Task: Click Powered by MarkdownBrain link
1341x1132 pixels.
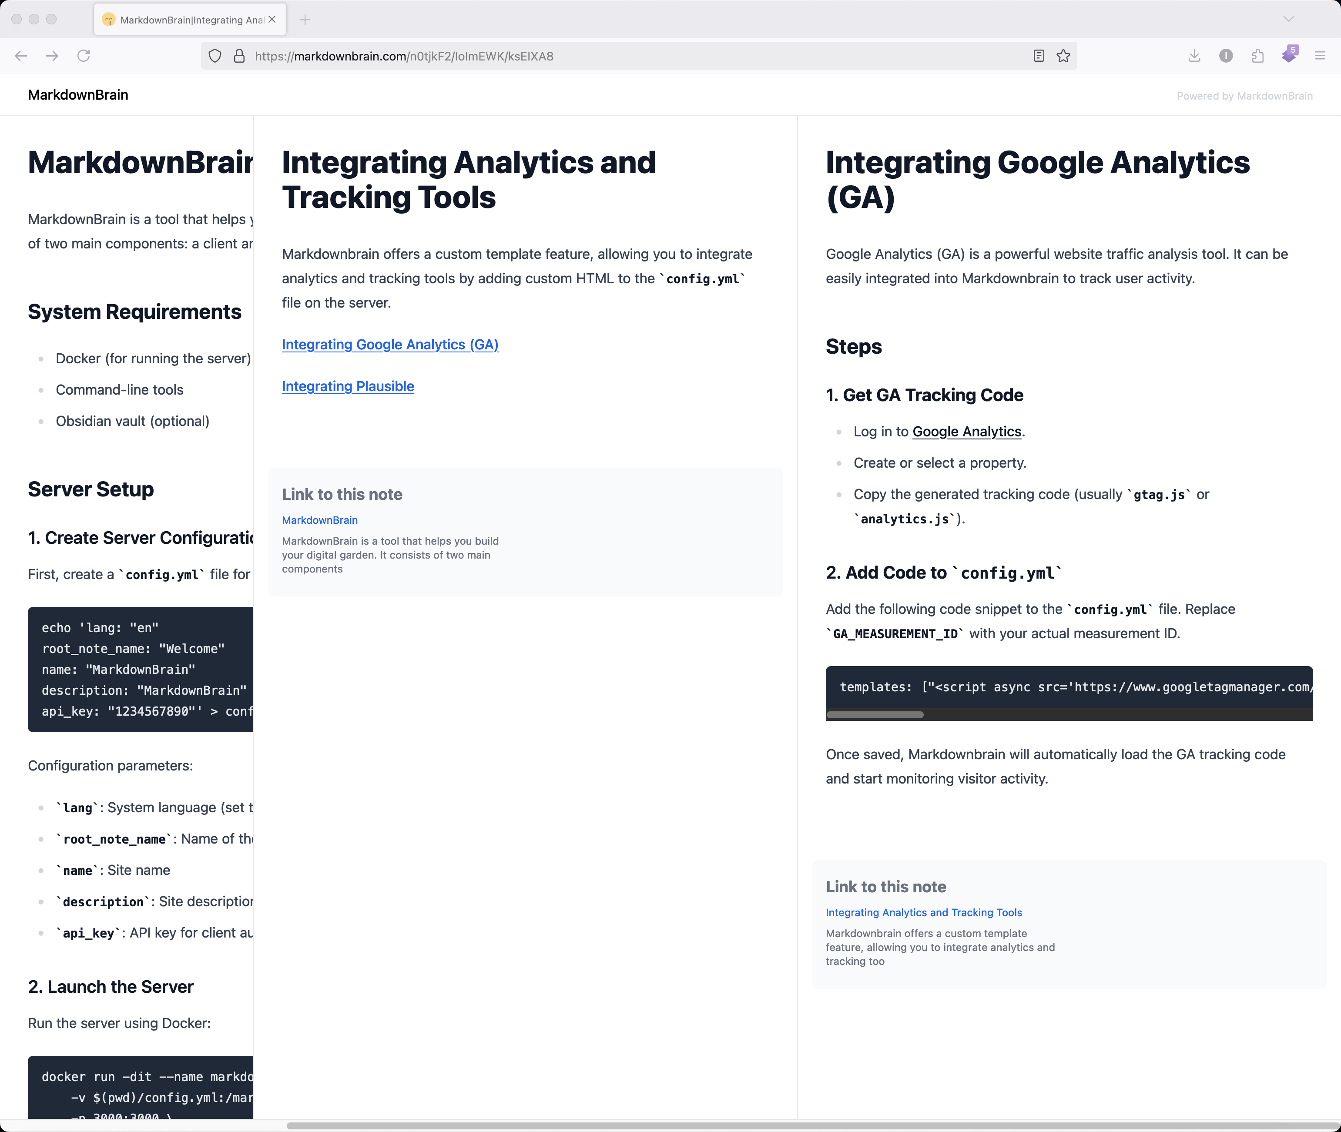Action: click(1244, 96)
